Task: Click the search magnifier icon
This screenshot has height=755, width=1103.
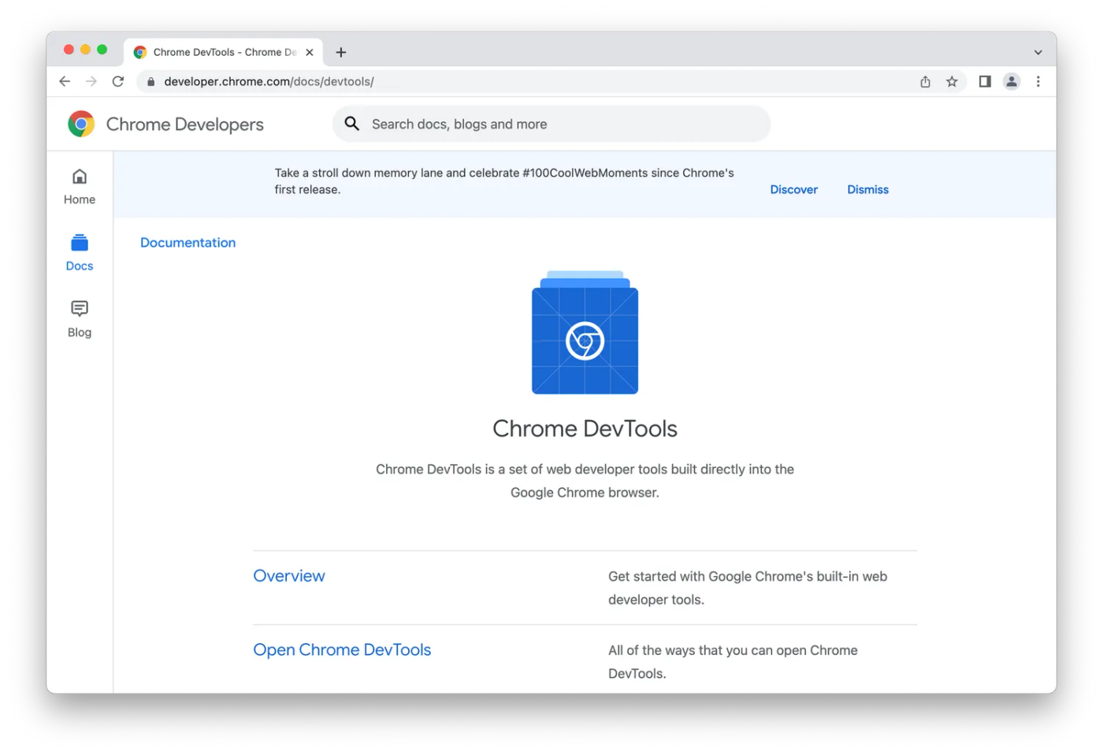Action: pyautogui.click(x=351, y=124)
